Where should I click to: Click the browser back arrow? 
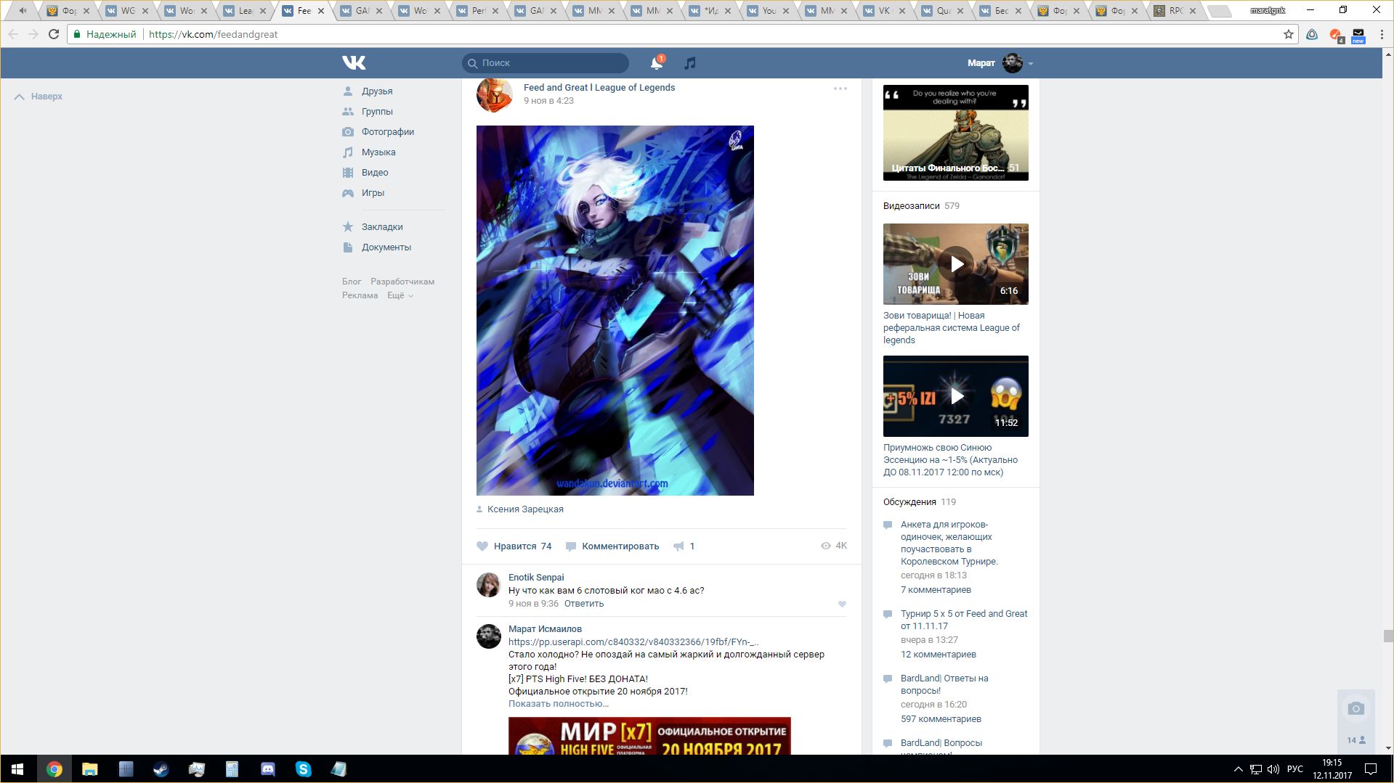(13, 34)
